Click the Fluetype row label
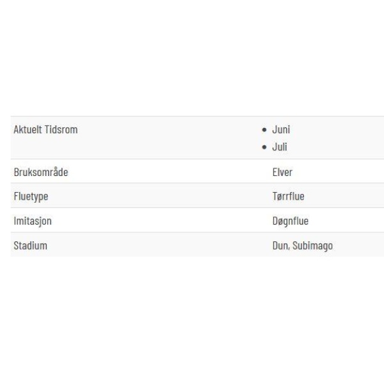Viewport: 384px width, 384px height. coord(31,196)
